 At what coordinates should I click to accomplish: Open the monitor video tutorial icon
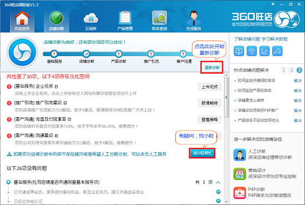tap(238, 51)
